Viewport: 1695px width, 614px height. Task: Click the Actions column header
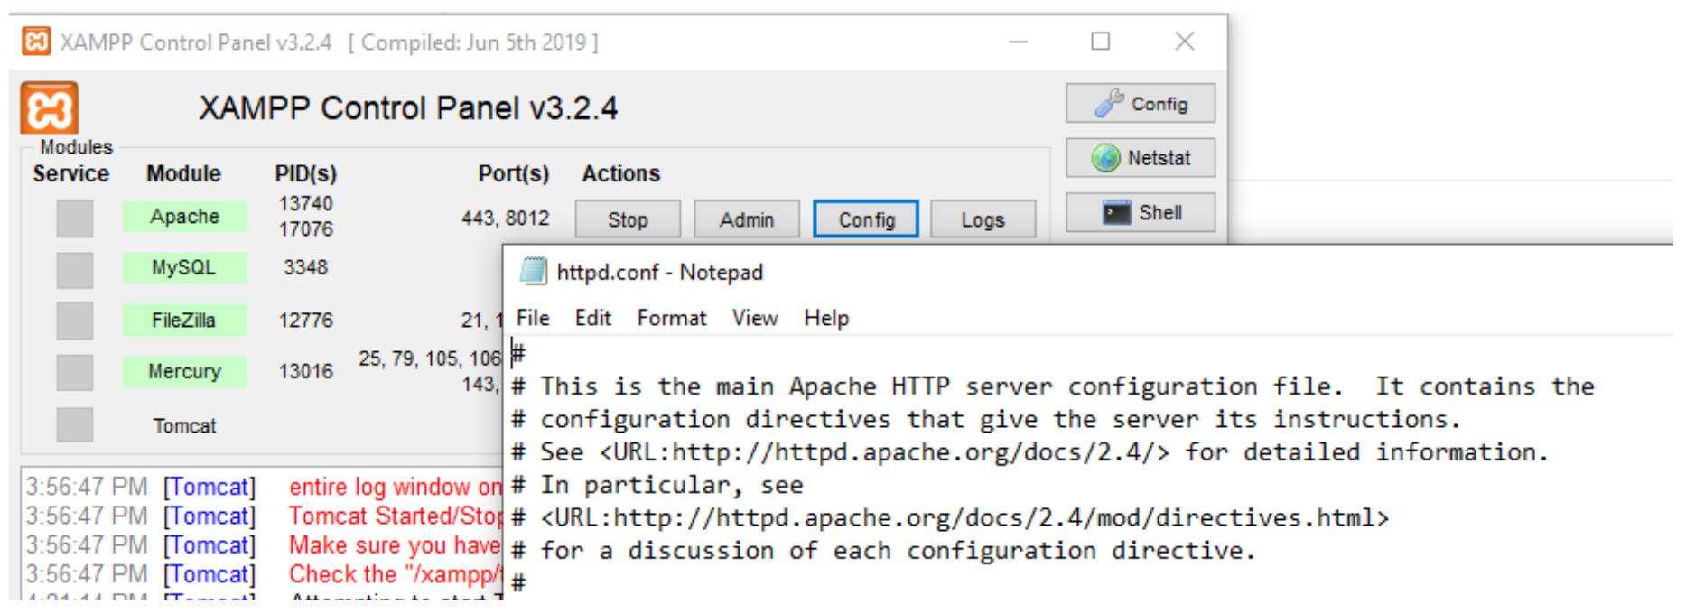pos(621,173)
